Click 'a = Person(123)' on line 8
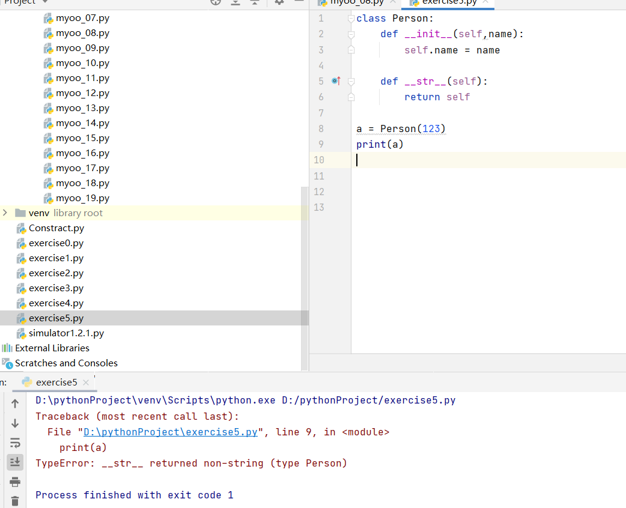The width and height of the screenshot is (626, 508). point(401,129)
